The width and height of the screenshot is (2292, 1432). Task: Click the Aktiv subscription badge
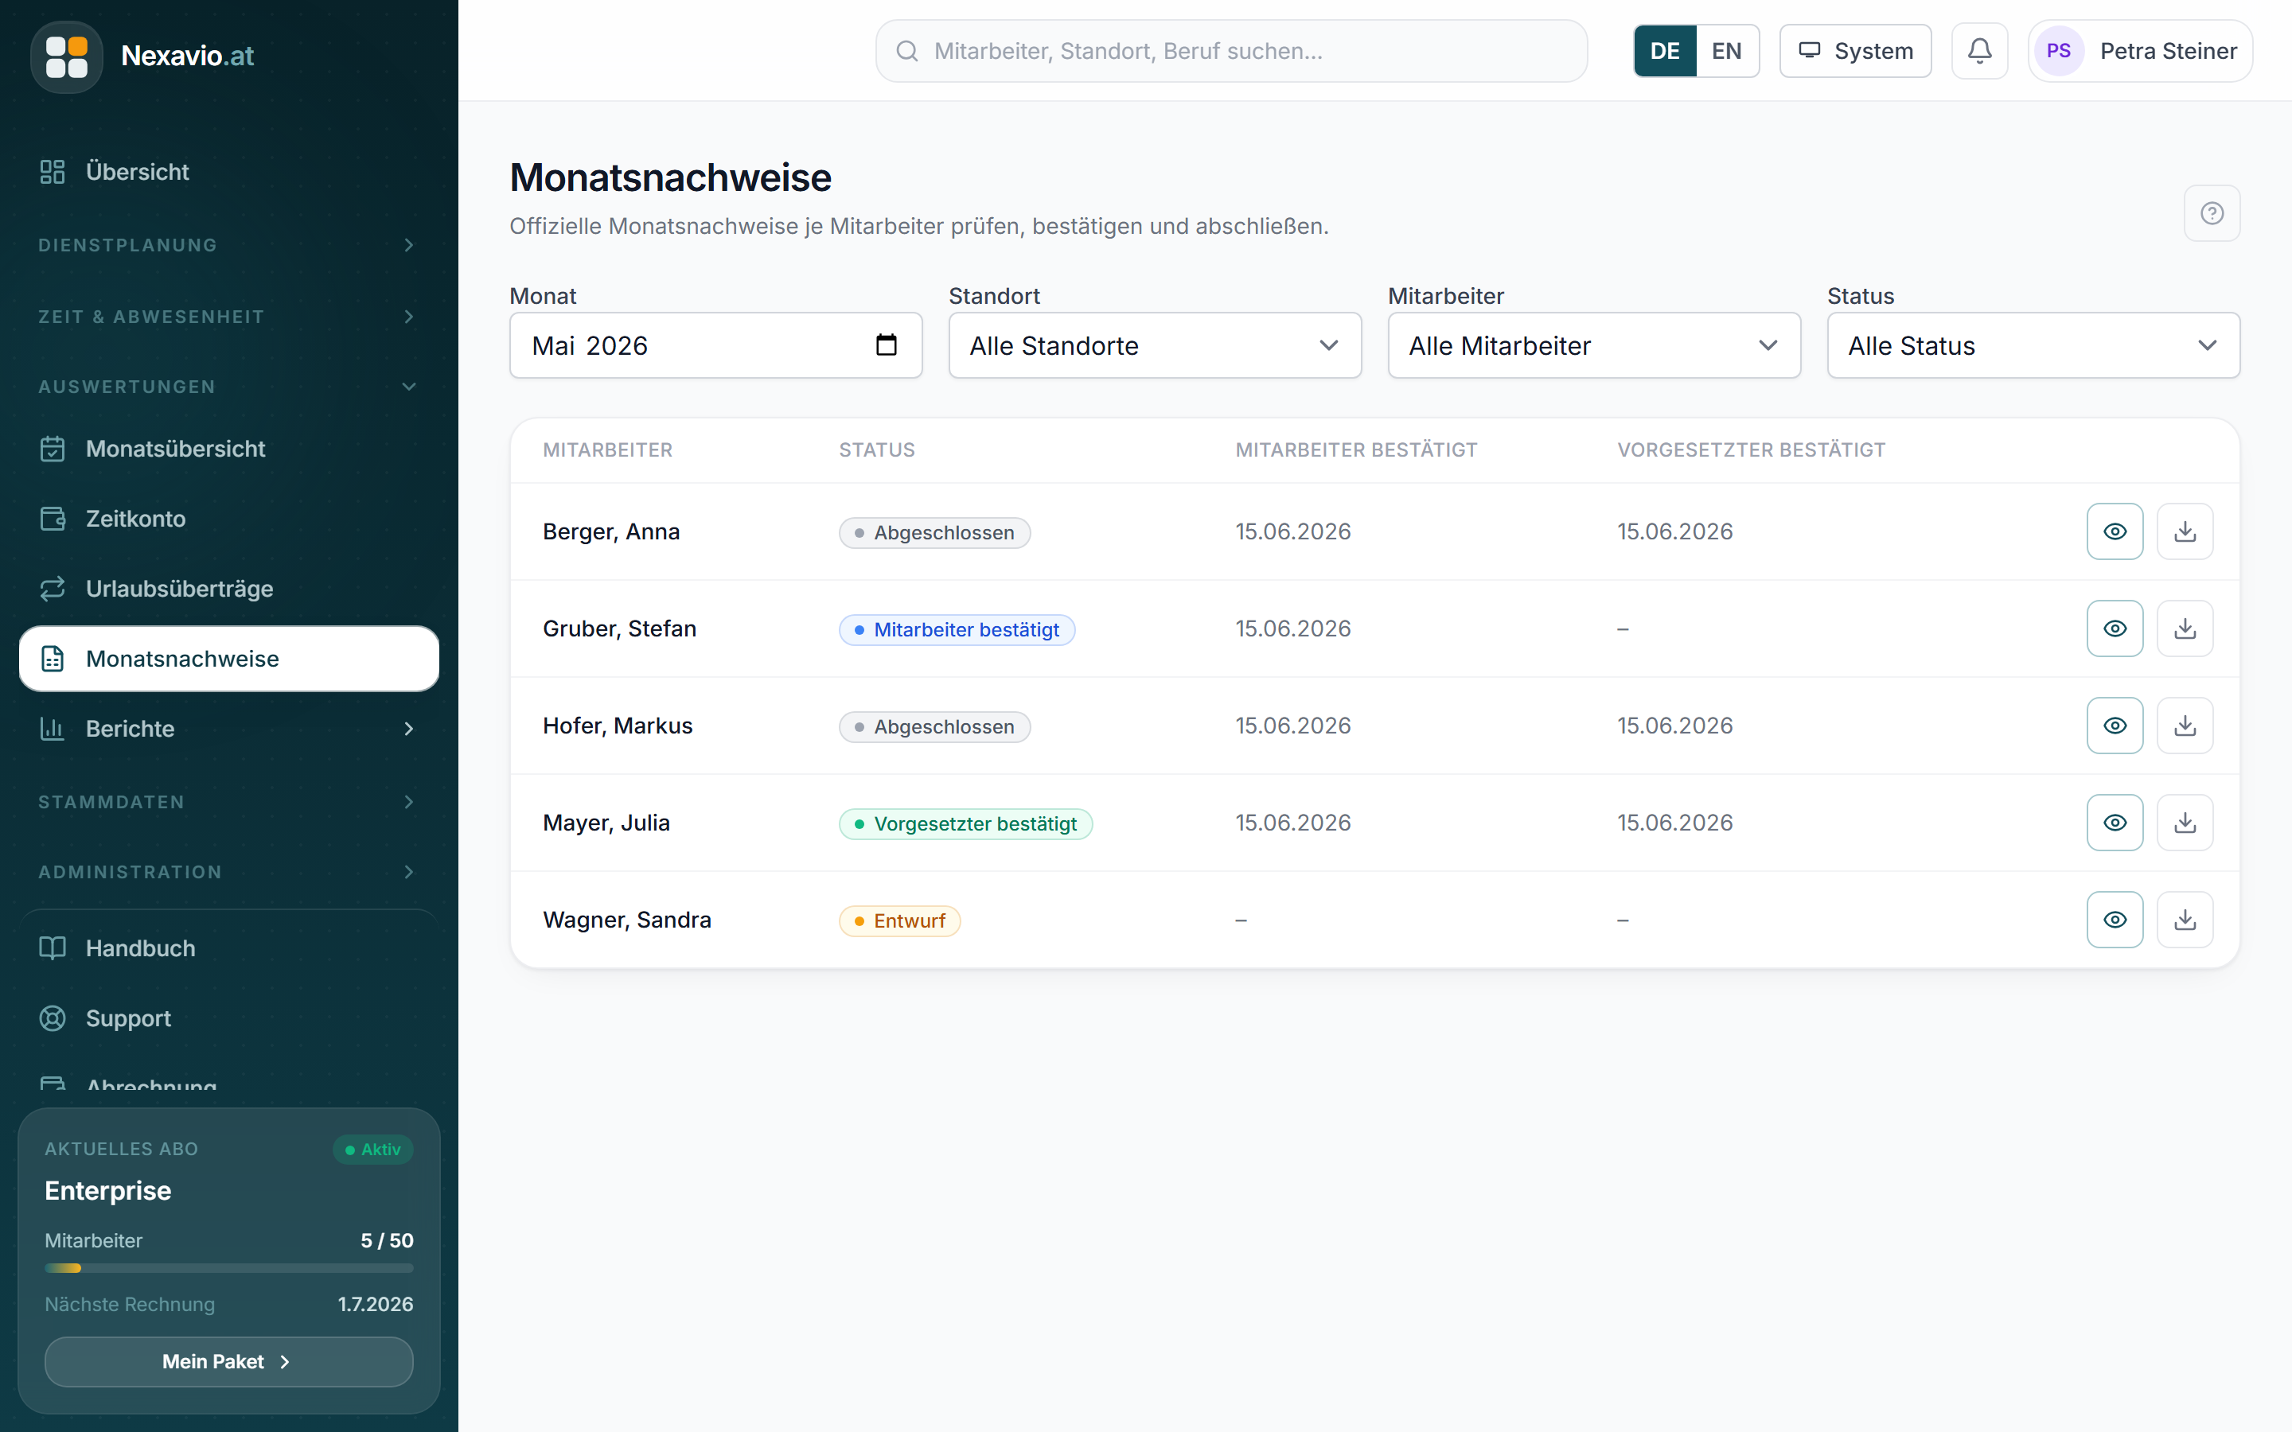click(x=373, y=1150)
